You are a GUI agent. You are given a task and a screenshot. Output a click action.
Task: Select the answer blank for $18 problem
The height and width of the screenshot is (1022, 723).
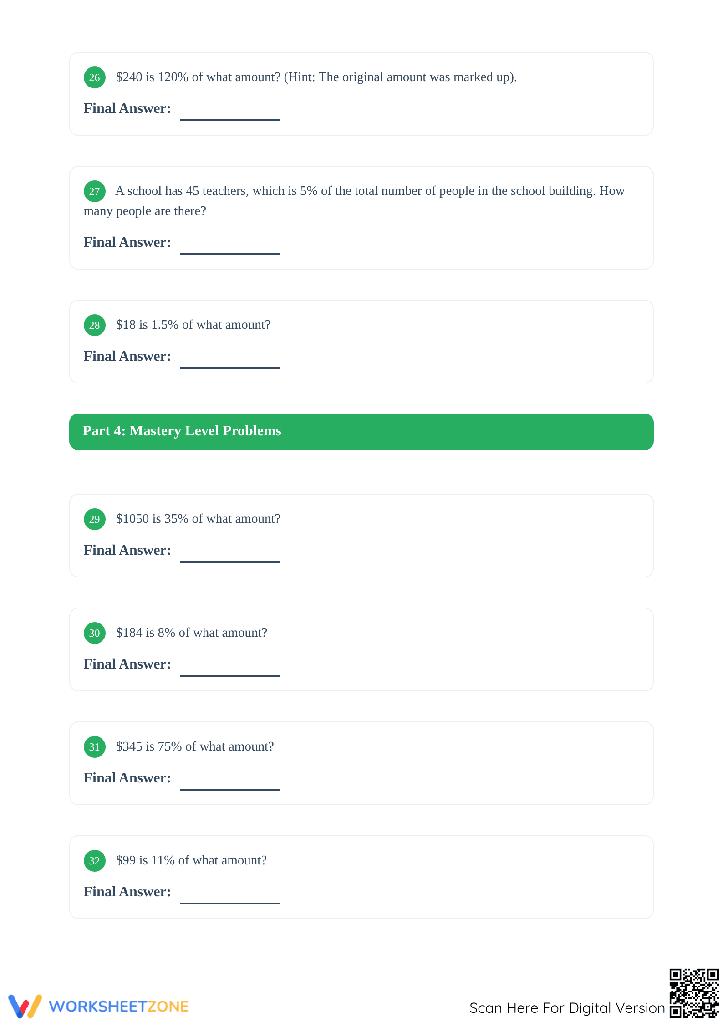tap(230, 368)
